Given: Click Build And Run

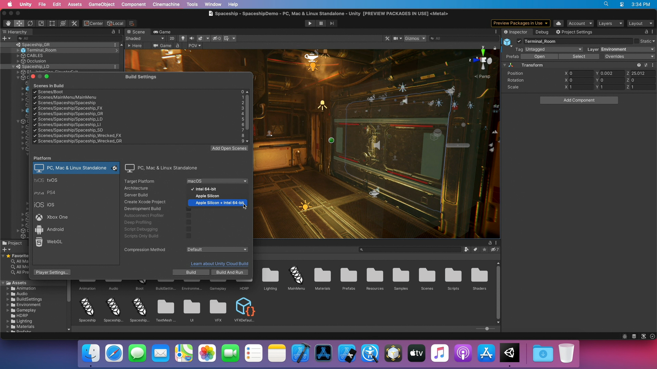Looking at the screenshot, I should pos(230,272).
